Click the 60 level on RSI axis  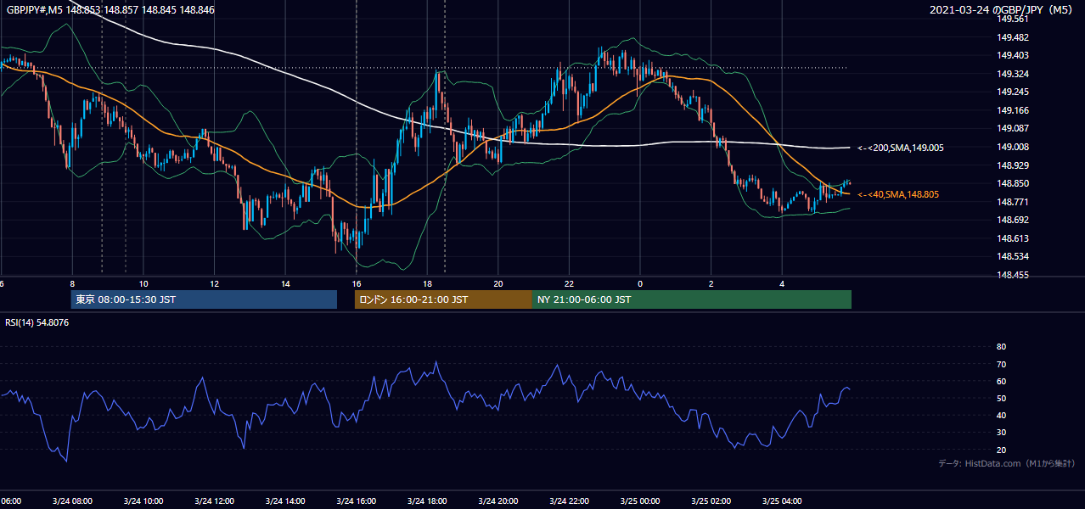(x=1001, y=381)
